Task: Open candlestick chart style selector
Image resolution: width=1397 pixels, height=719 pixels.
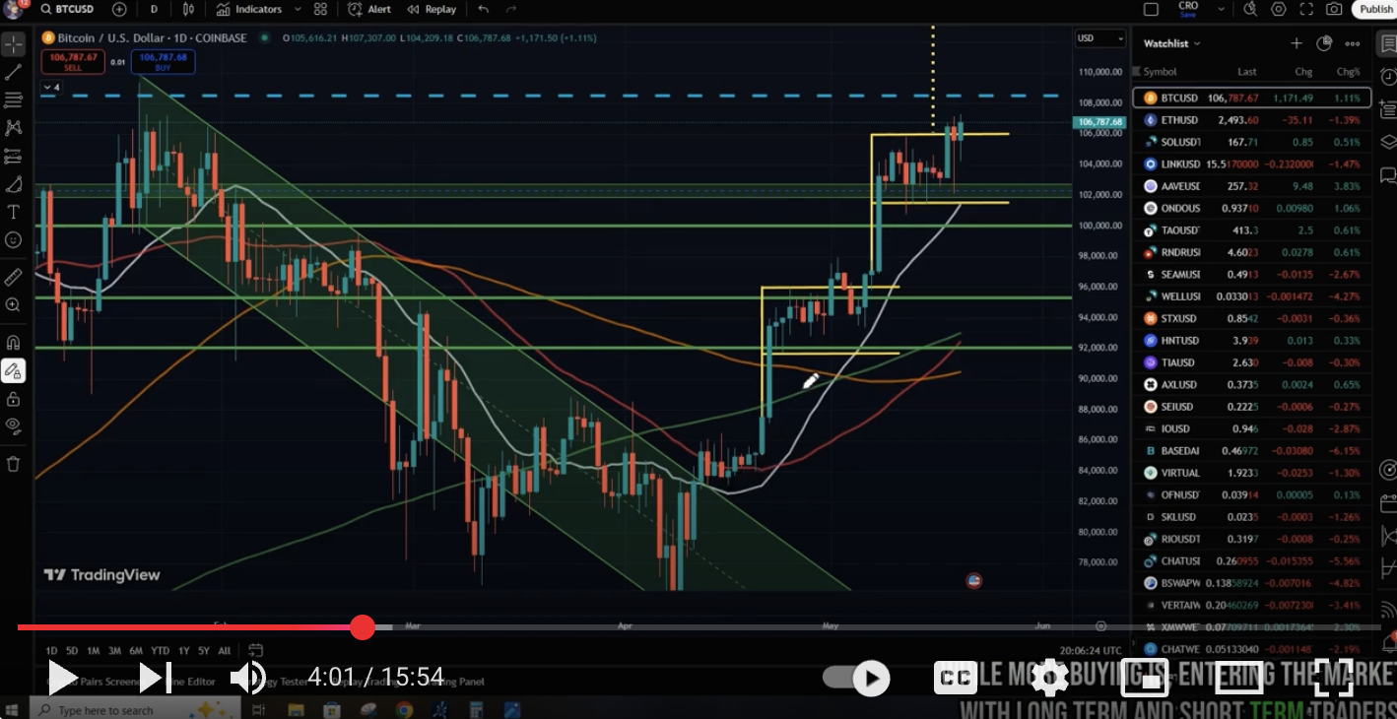Action: coord(187,9)
